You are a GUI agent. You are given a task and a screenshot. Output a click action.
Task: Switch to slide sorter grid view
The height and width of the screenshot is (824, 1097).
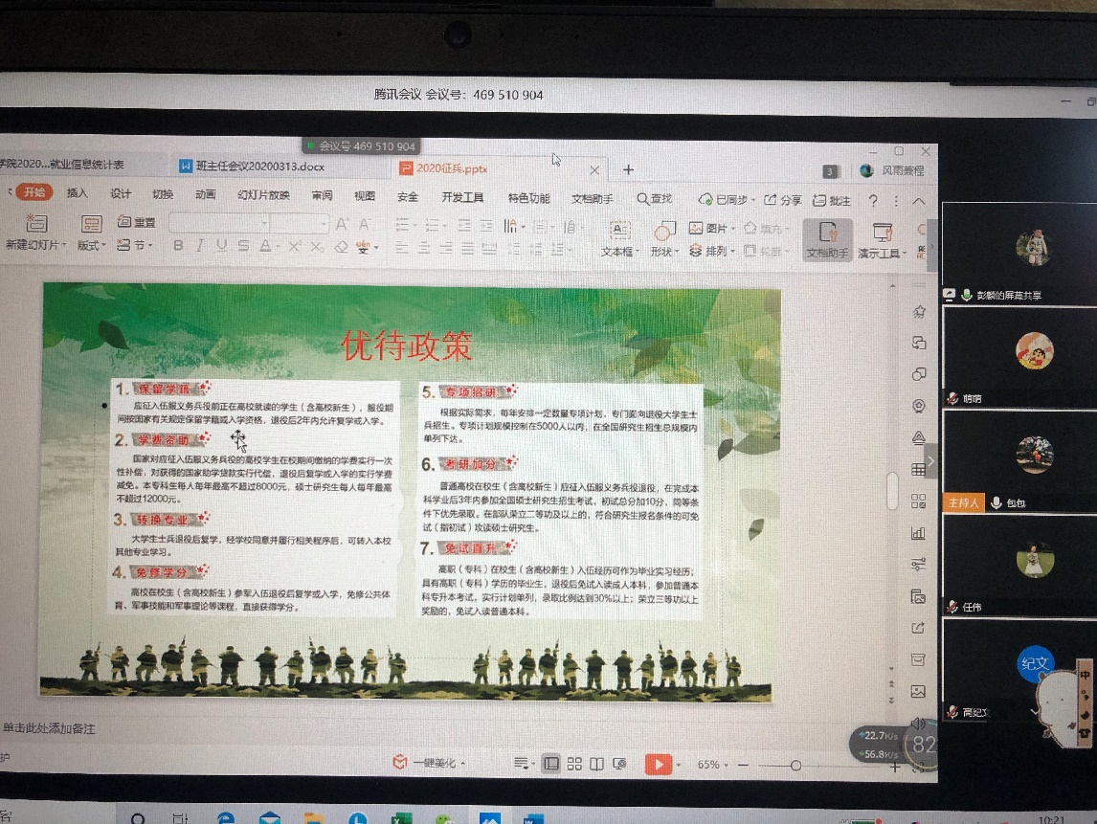574,764
